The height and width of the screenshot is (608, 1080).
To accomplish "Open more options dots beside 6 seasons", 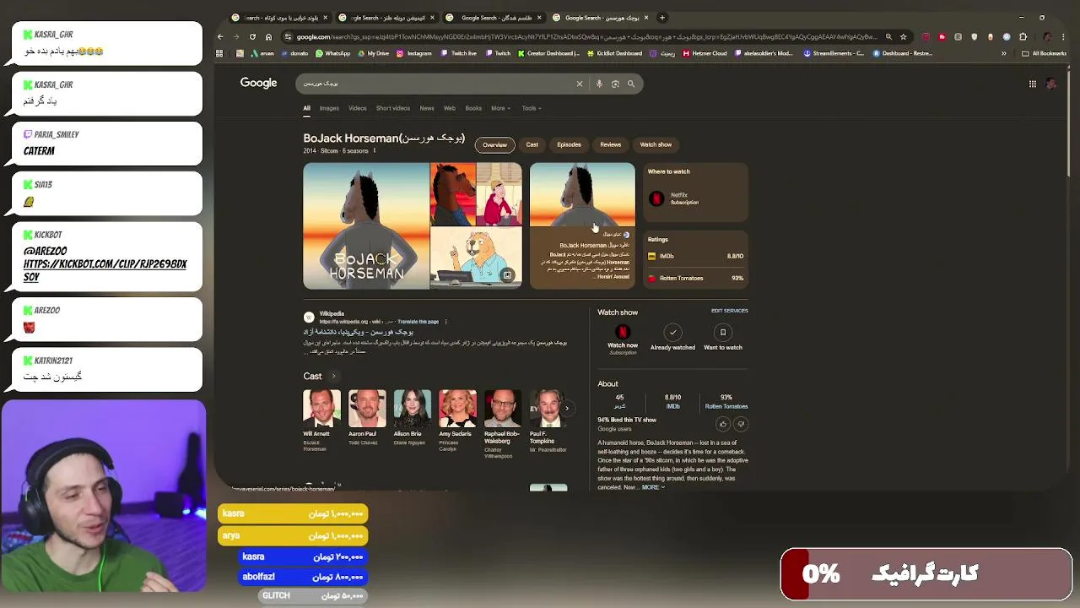I will click(375, 150).
